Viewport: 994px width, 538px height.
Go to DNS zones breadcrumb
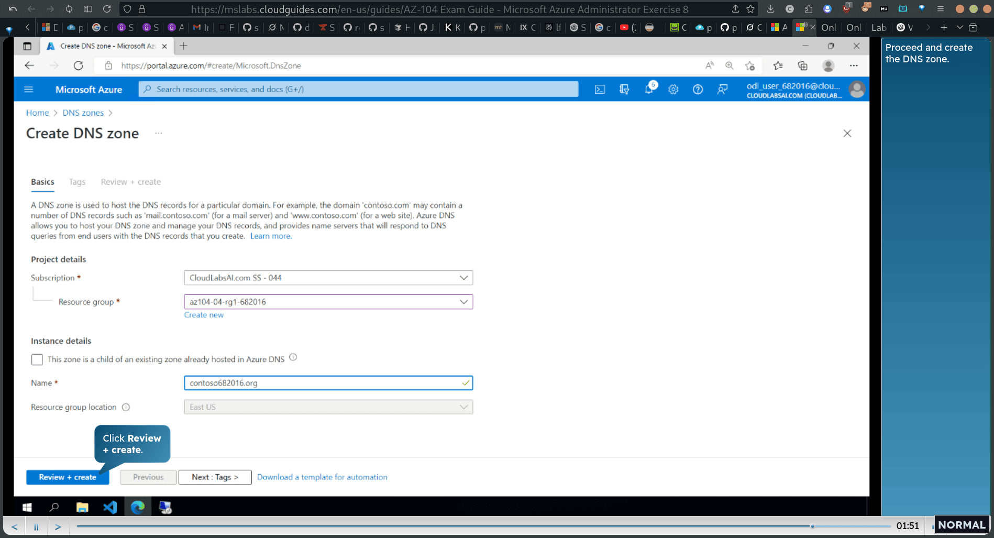[83, 113]
